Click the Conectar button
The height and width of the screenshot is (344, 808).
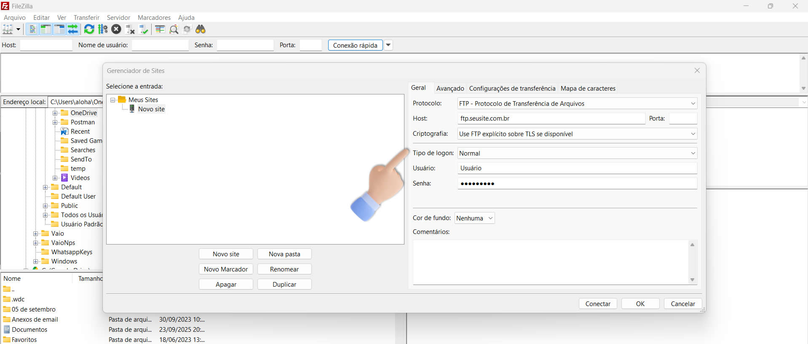coord(597,304)
